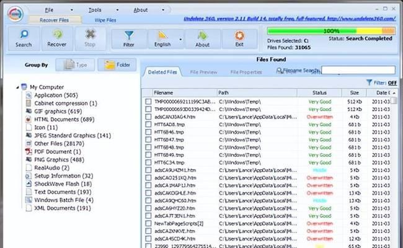Check the box for HTT6C34.tmp

click(148, 162)
